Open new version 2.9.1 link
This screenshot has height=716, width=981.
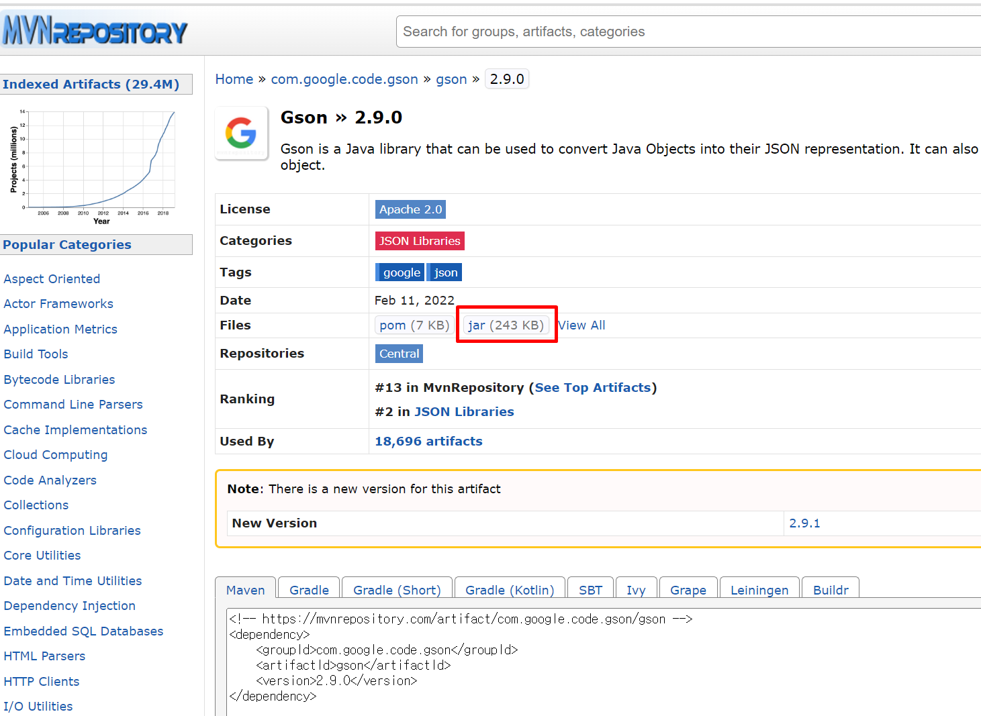coord(804,523)
